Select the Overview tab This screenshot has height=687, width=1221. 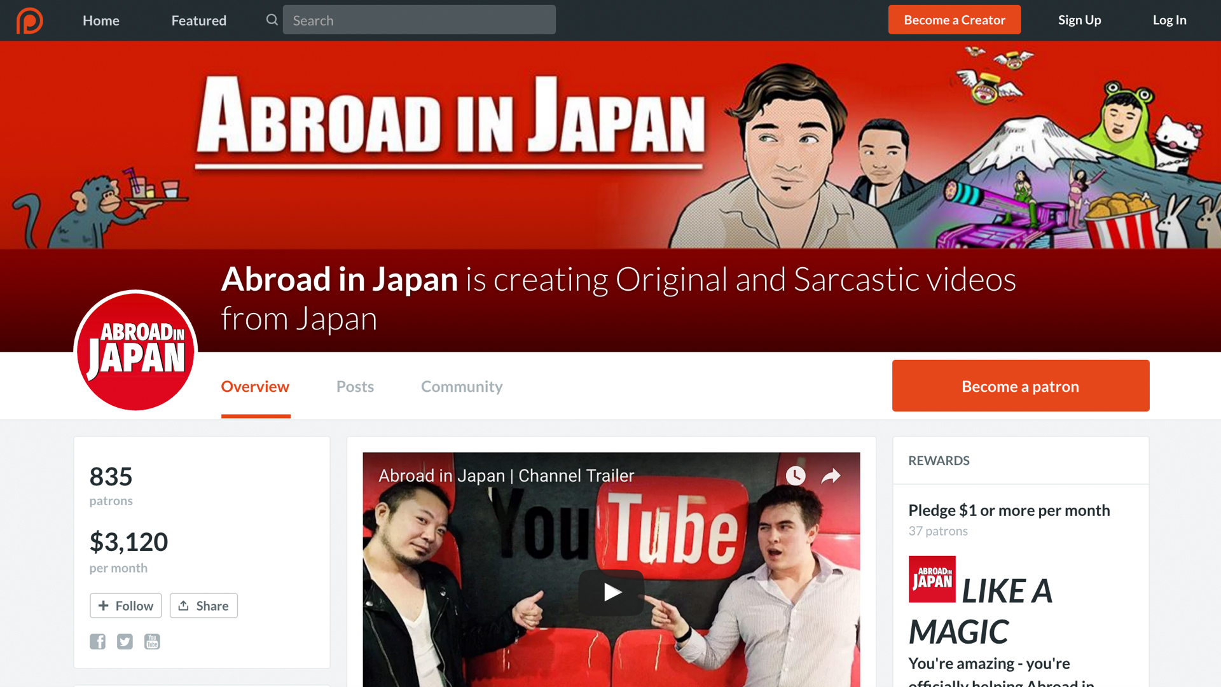(x=255, y=387)
